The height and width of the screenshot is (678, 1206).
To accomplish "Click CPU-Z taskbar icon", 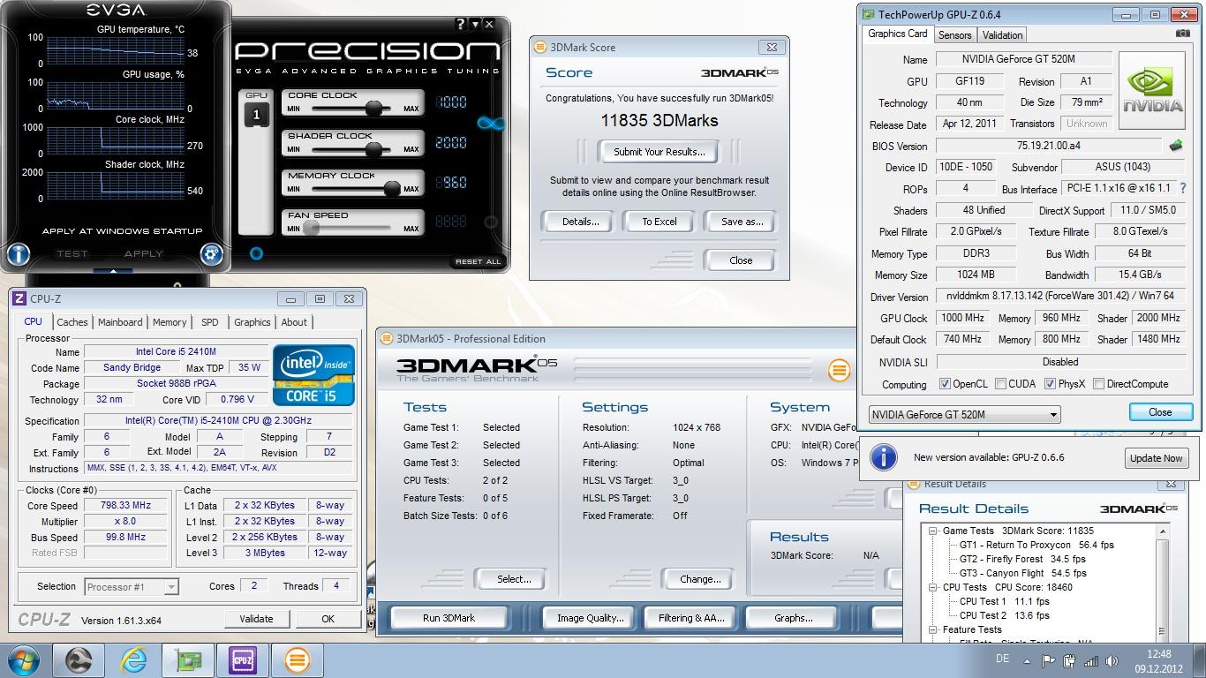I will pyautogui.click(x=242, y=660).
